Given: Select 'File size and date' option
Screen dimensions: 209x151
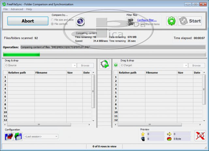Looking at the screenshot, I should [53, 20].
